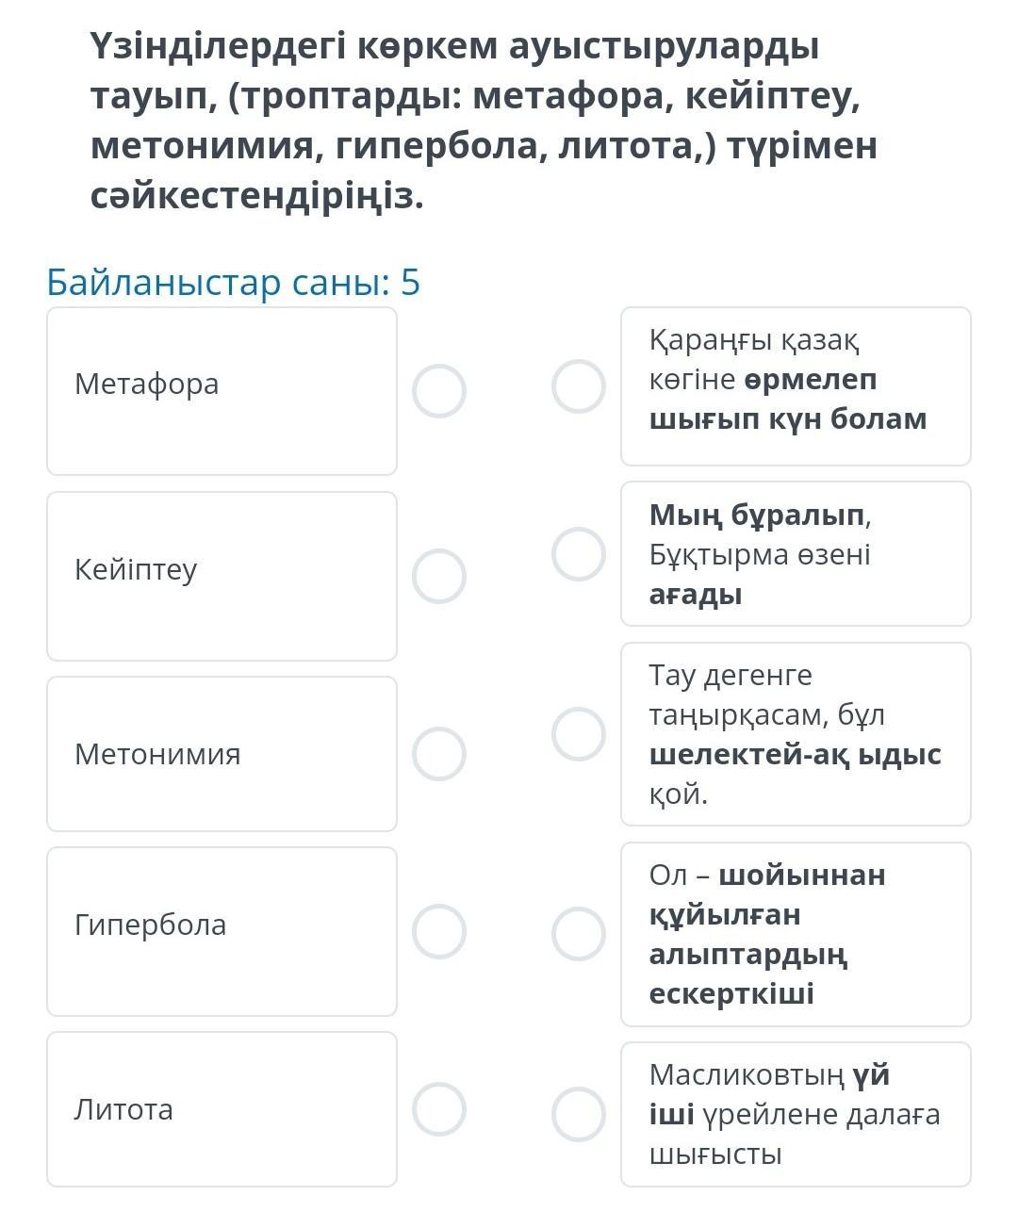The image size is (1018, 1228).
Task: Click the Гипербола term card
Action: 222,931
